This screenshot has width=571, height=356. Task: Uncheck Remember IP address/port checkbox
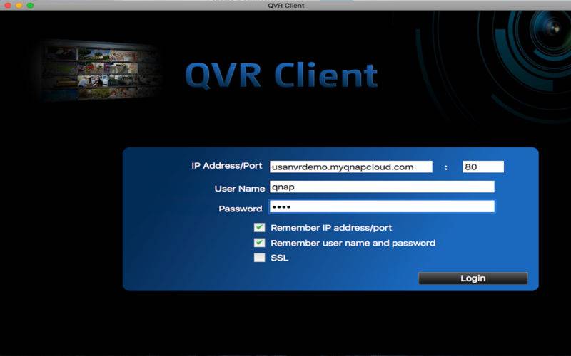(259, 228)
